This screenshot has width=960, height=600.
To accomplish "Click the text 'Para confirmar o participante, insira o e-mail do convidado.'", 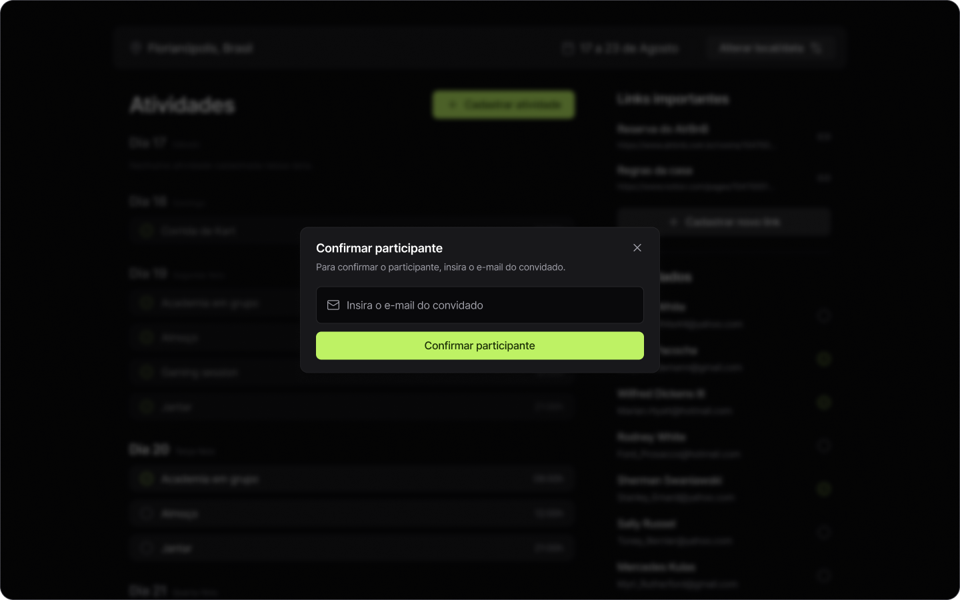I will (x=441, y=267).
